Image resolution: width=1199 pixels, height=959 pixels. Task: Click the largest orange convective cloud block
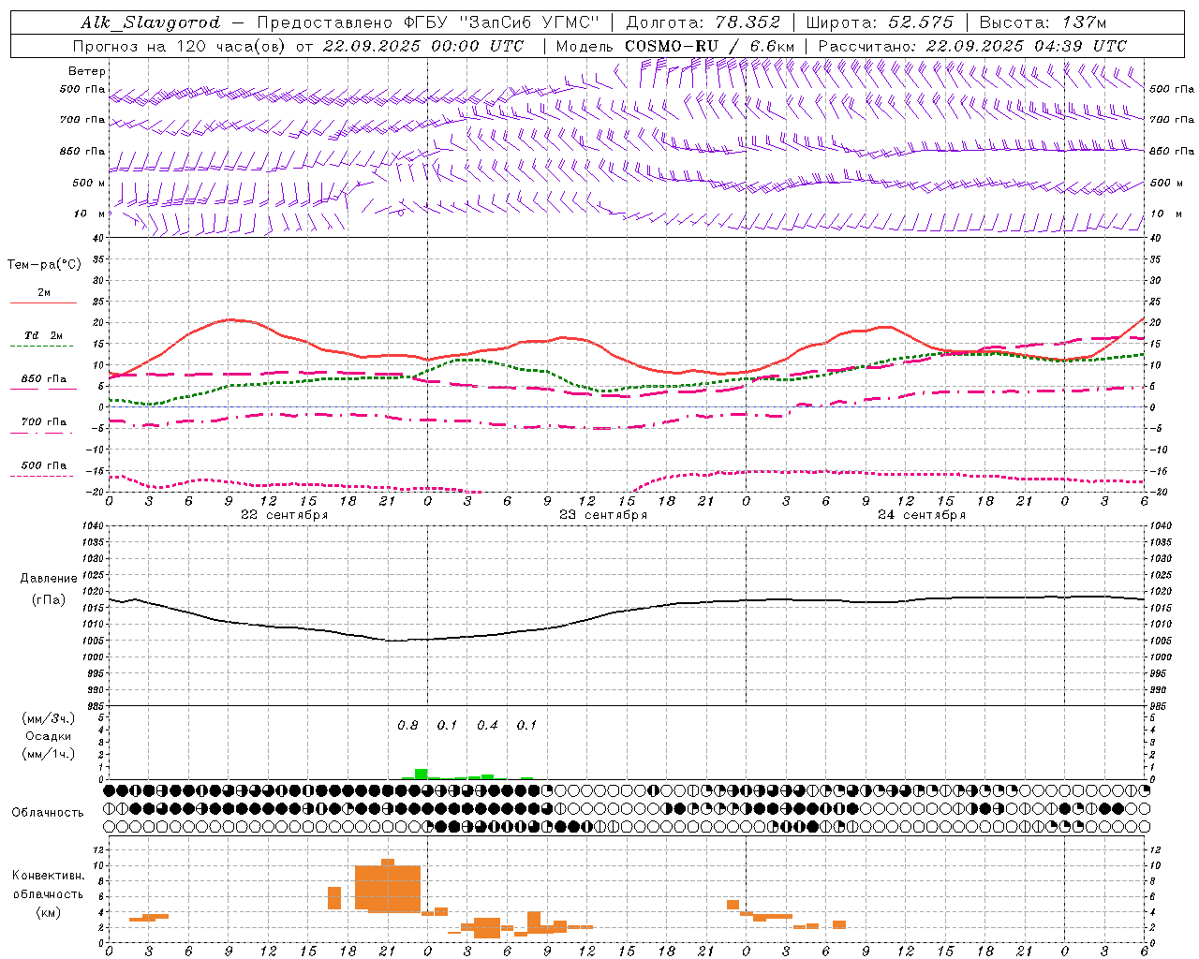click(x=388, y=888)
